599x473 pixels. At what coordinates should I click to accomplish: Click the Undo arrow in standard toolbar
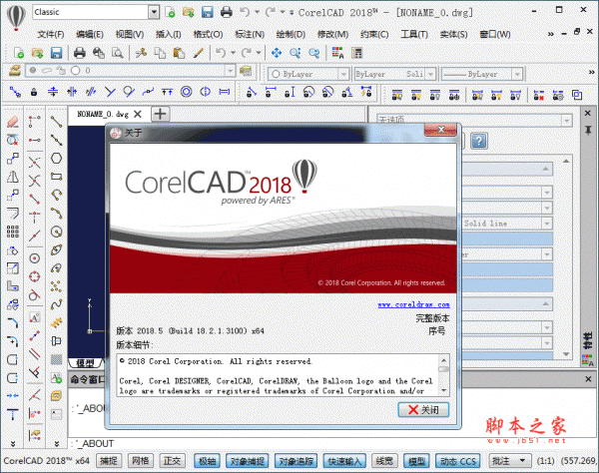pyautogui.click(x=221, y=53)
